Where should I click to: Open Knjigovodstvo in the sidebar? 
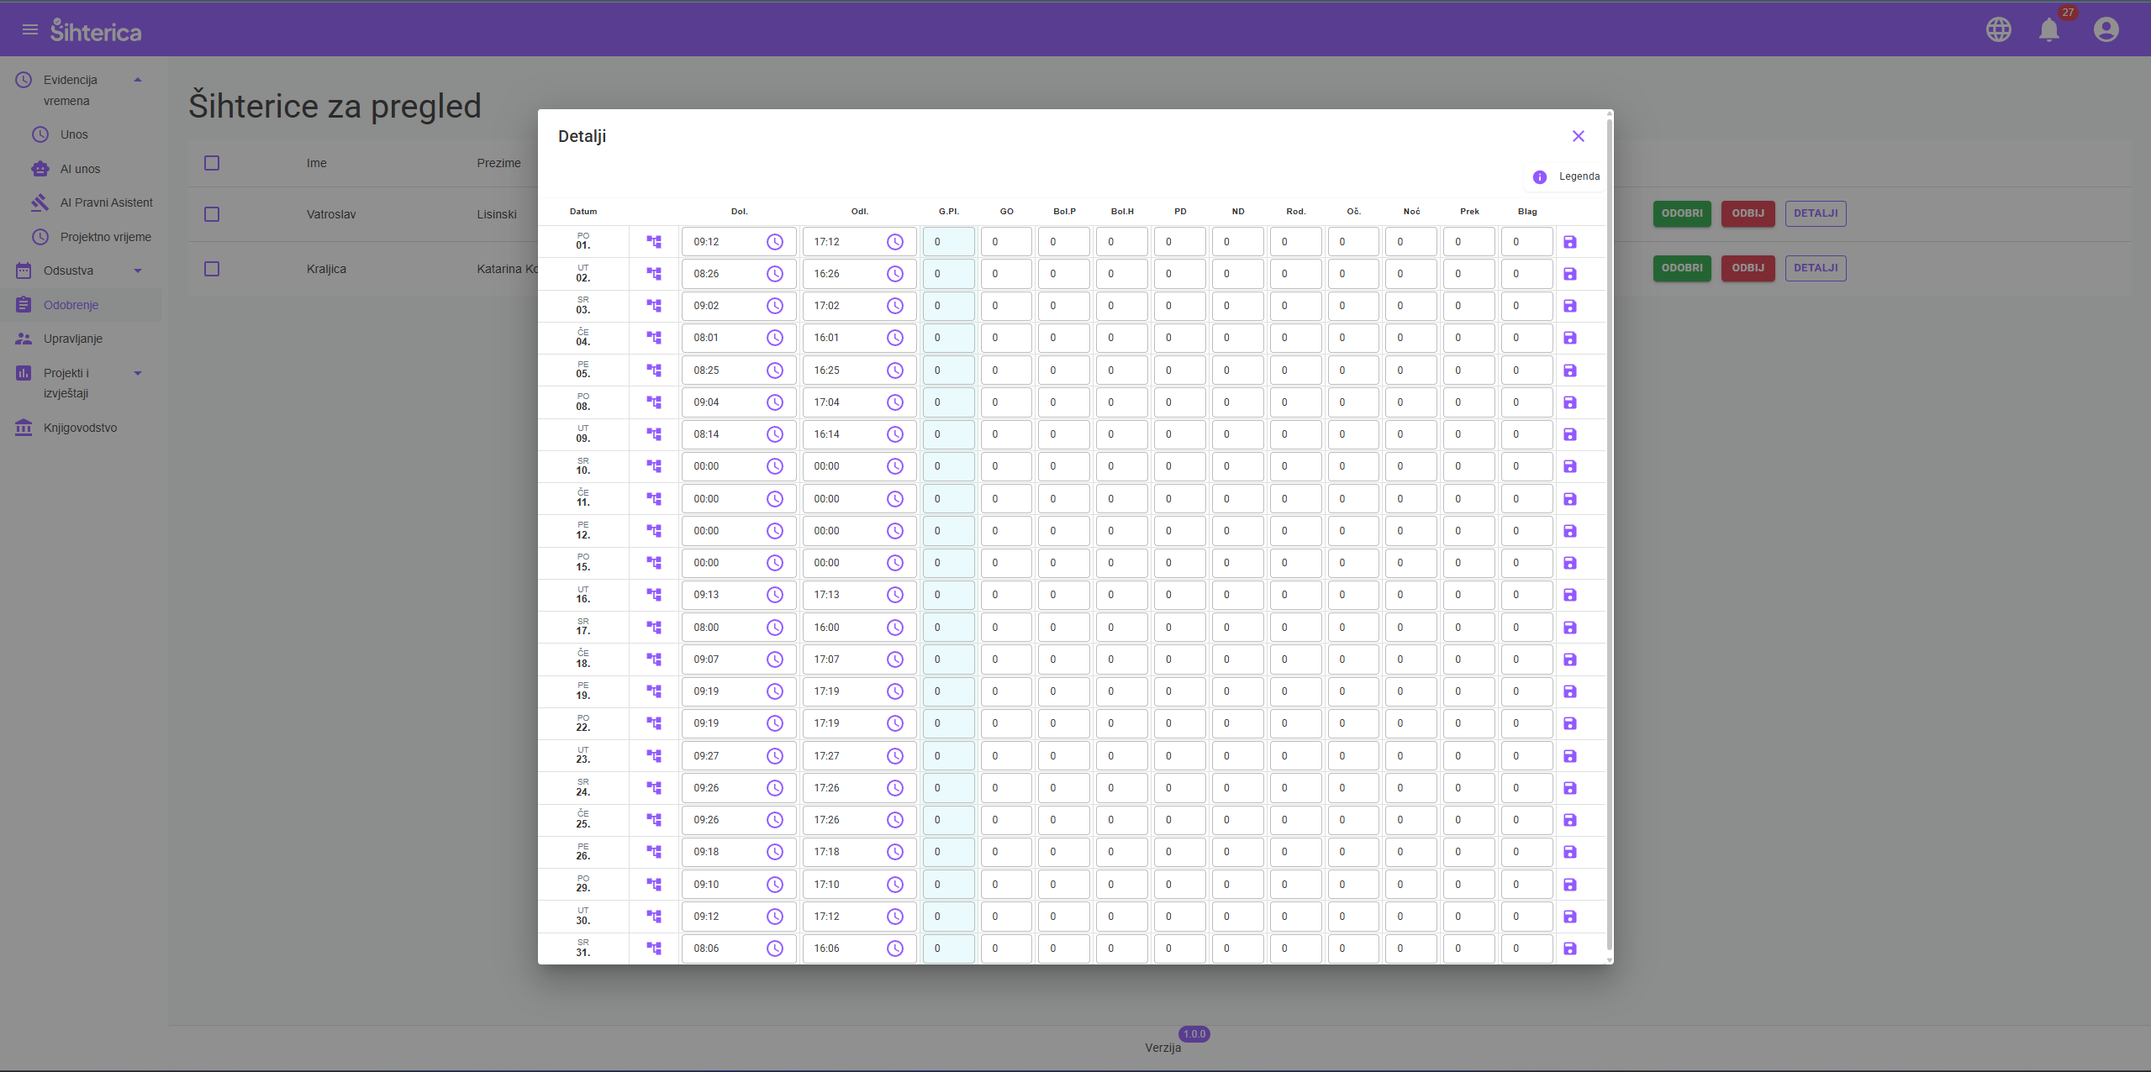(x=80, y=428)
